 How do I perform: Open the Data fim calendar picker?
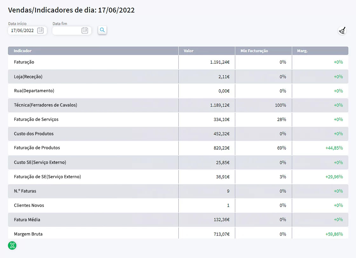[85, 31]
